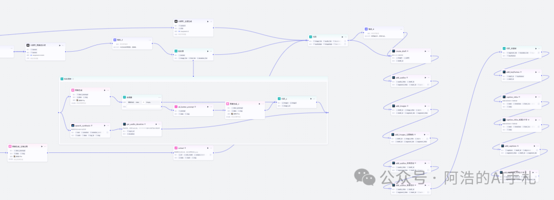Run the 大模型_图像提示词 node

pyautogui.click(x=60, y=45)
